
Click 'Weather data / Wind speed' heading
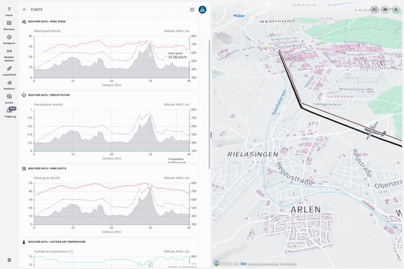point(47,21)
